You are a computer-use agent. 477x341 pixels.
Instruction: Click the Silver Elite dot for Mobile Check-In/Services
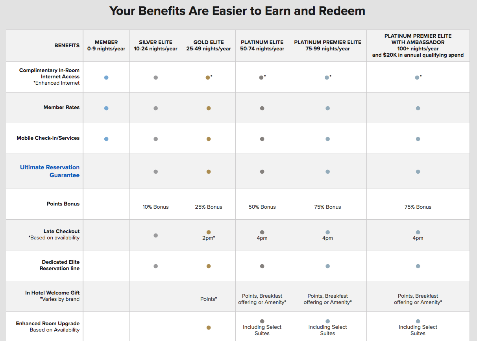point(156,139)
